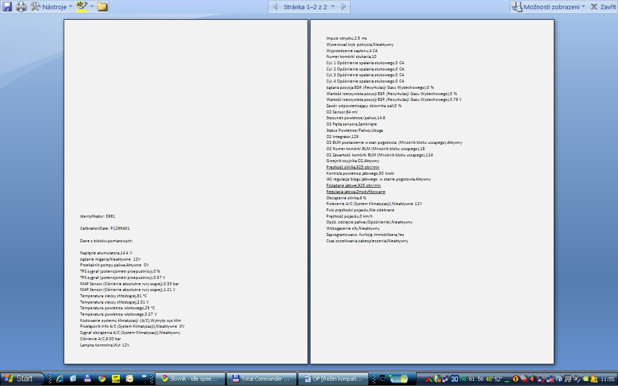Launch Google Chrome from quick launch

tap(102, 379)
